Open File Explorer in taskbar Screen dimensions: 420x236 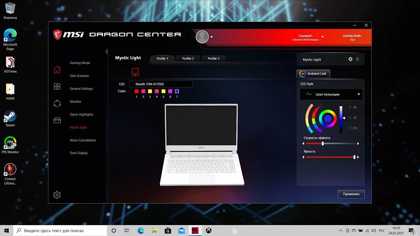tap(154, 230)
